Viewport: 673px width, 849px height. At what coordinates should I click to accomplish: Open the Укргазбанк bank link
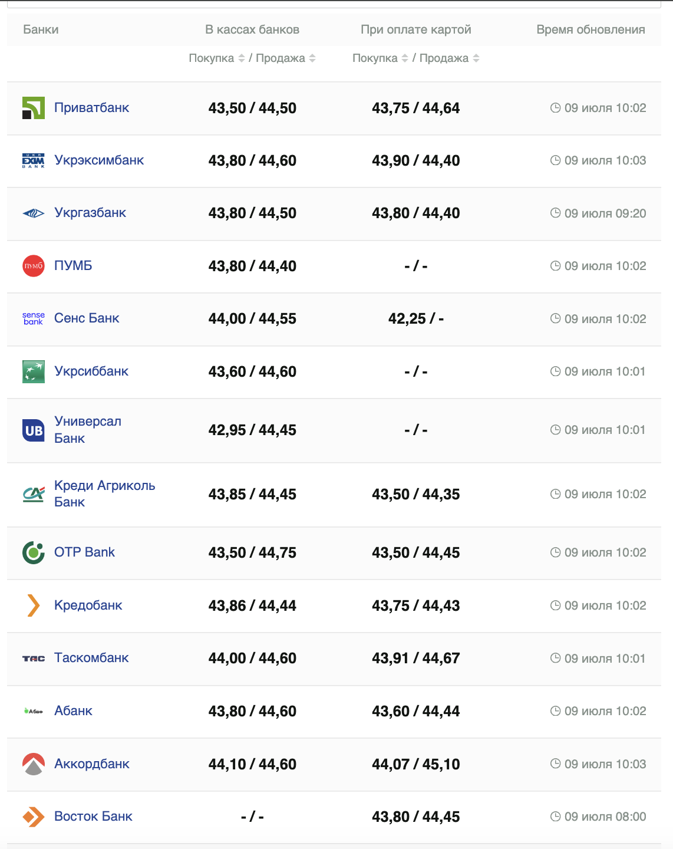(90, 213)
